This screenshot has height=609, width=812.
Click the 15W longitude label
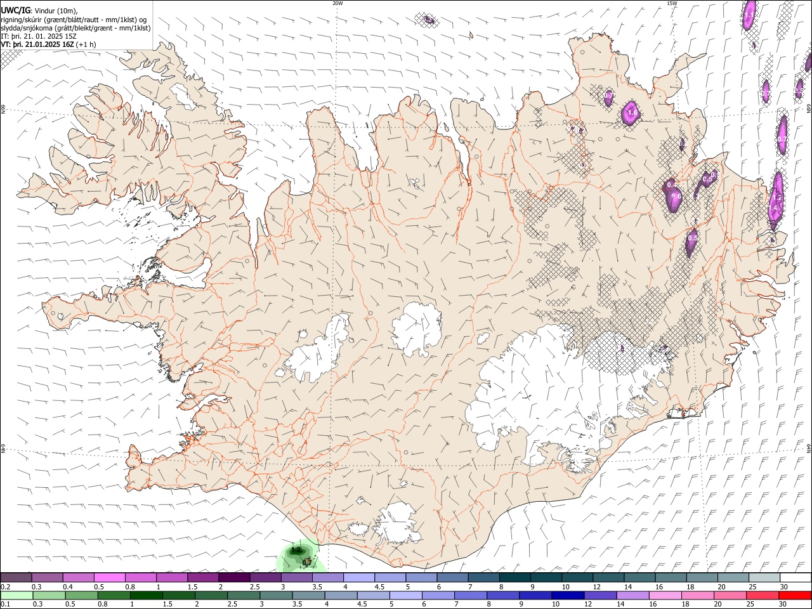point(672,3)
